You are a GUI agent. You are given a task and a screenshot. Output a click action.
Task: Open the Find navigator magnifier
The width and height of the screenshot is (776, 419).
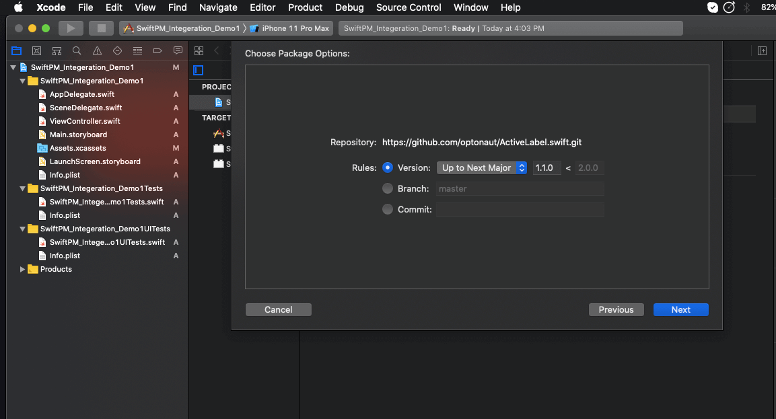click(x=77, y=51)
